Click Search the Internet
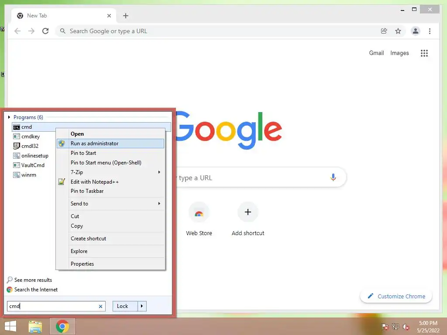447x335 pixels. (32, 290)
